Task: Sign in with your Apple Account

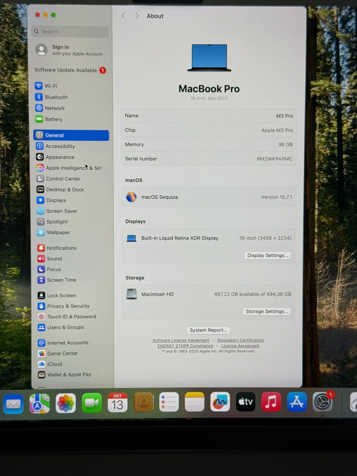Action: click(x=69, y=50)
